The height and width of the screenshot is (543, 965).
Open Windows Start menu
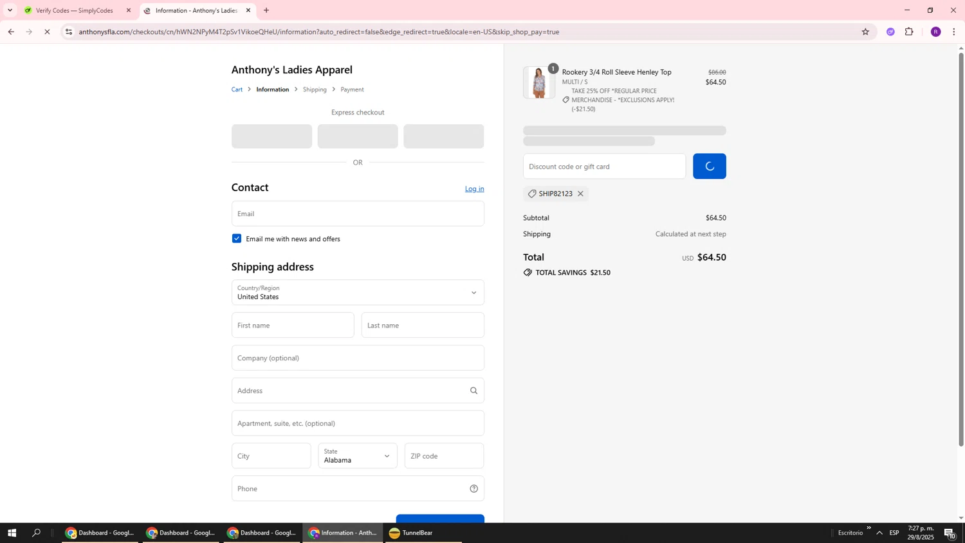[12, 533]
